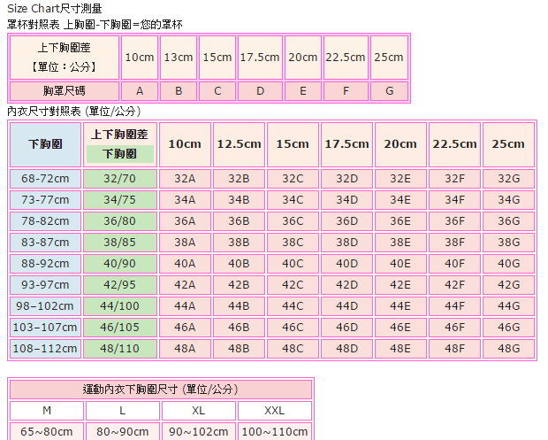The image size is (548, 440).
Task: Select the 48G size cell
Action: coord(508,349)
